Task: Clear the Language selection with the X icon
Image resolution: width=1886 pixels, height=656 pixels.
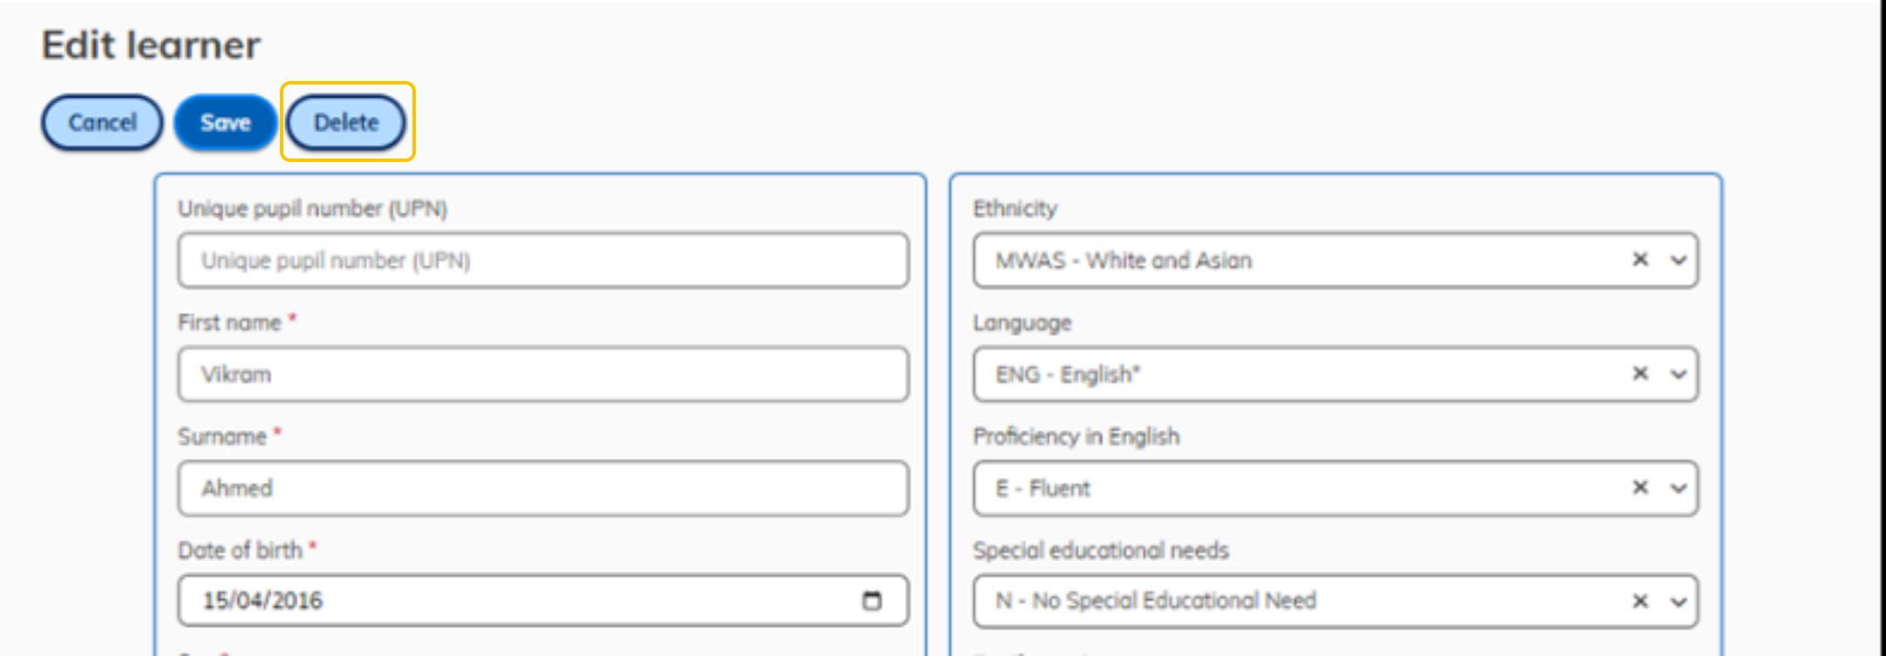Action: pos(1640,374)
